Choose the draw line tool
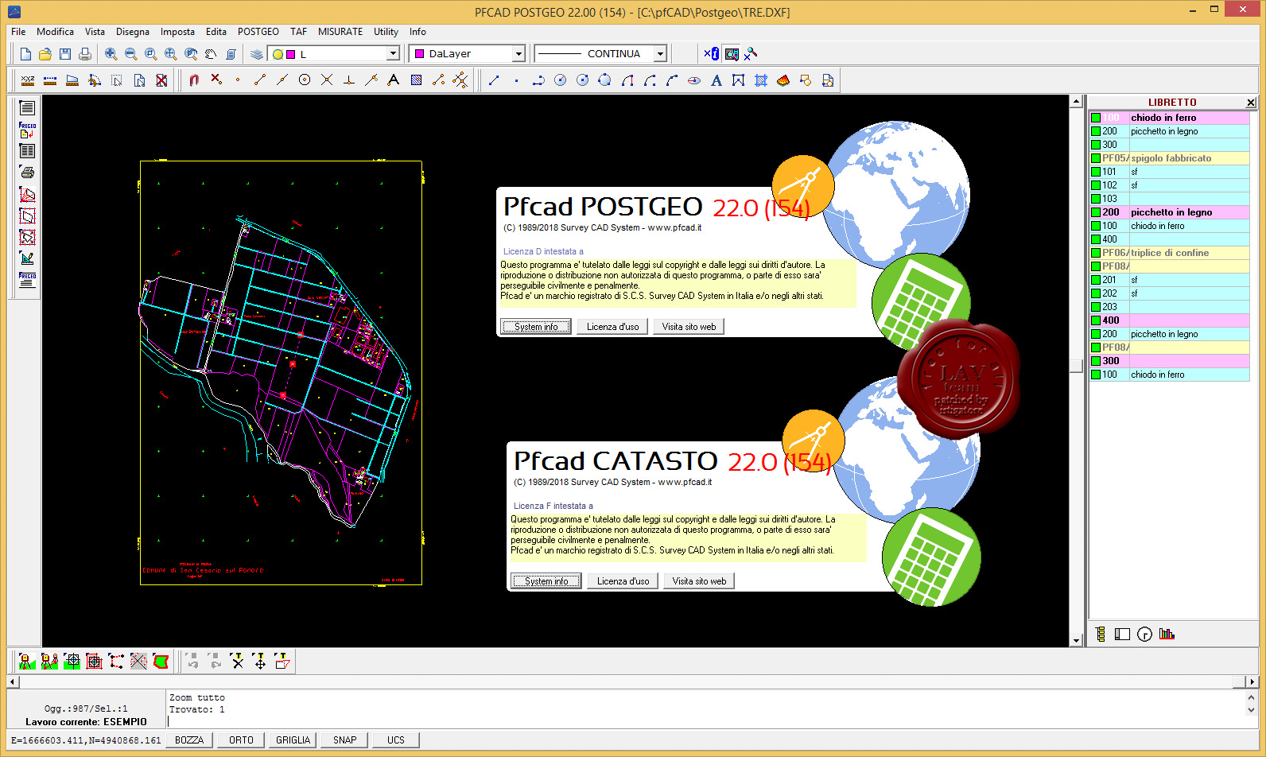The image size is (1266, 757). coord(494,80)
